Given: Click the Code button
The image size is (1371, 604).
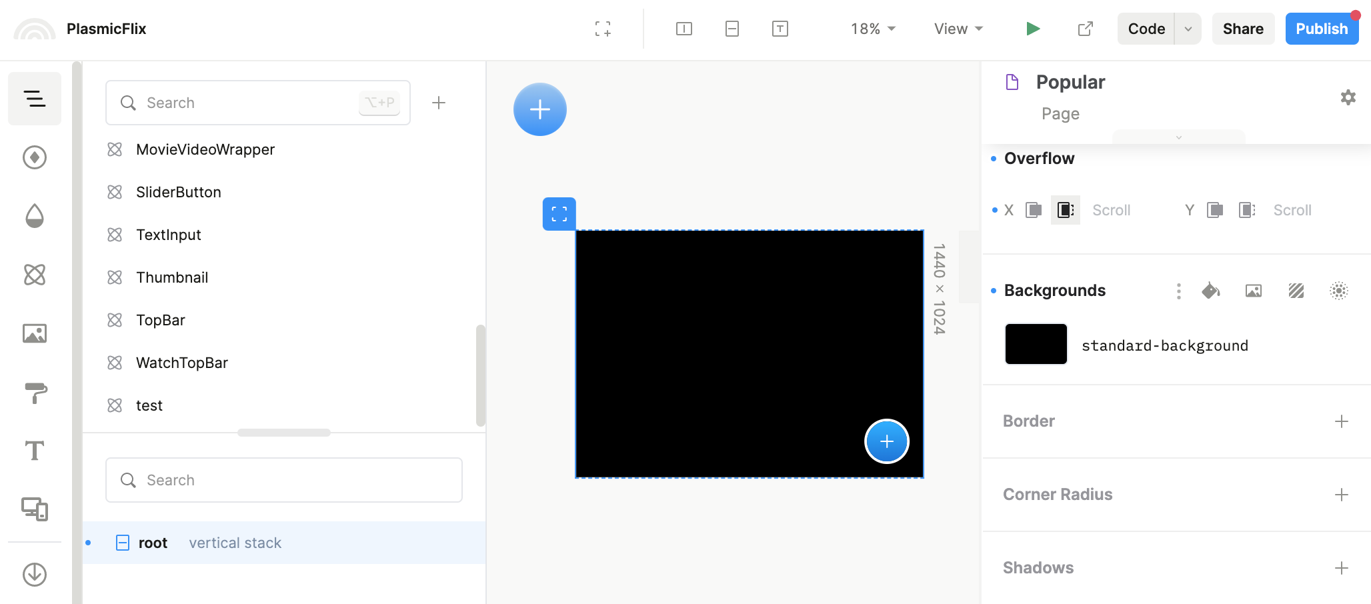Looking at the screenshot, I should click(1146, 29).
